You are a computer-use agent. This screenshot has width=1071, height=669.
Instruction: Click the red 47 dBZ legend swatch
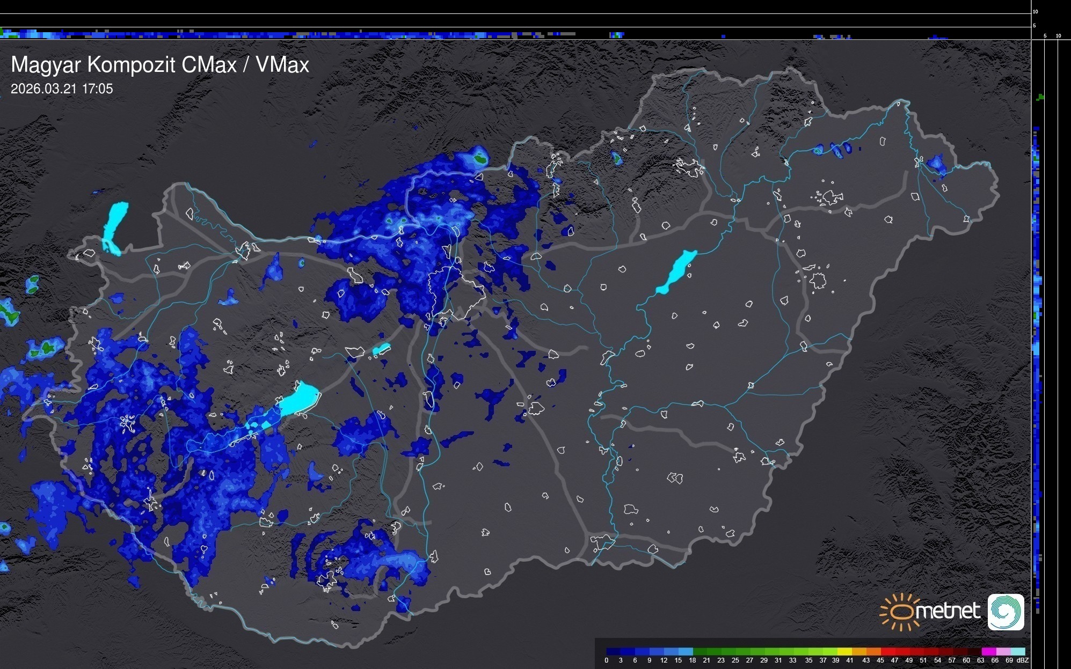pyautogui.click(x=892, y=651)
